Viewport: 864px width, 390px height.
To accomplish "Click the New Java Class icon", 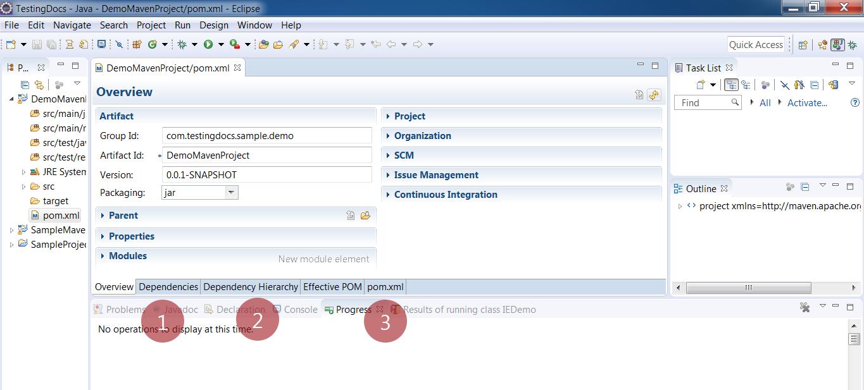I will pyautogui.click(x=153, y=44).
